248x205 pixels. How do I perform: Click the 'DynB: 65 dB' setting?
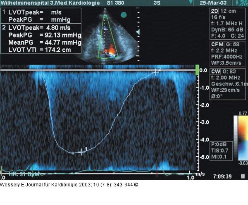[x=227, y=30]
